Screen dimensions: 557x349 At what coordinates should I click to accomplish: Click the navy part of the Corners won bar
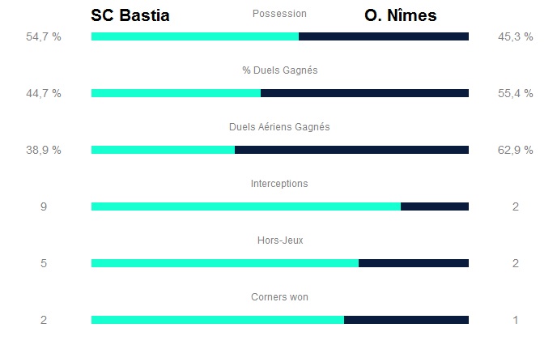click(406, 320)
